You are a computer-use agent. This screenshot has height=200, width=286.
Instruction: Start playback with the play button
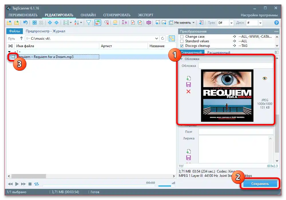pyautogui.click(x=17, y=184)
